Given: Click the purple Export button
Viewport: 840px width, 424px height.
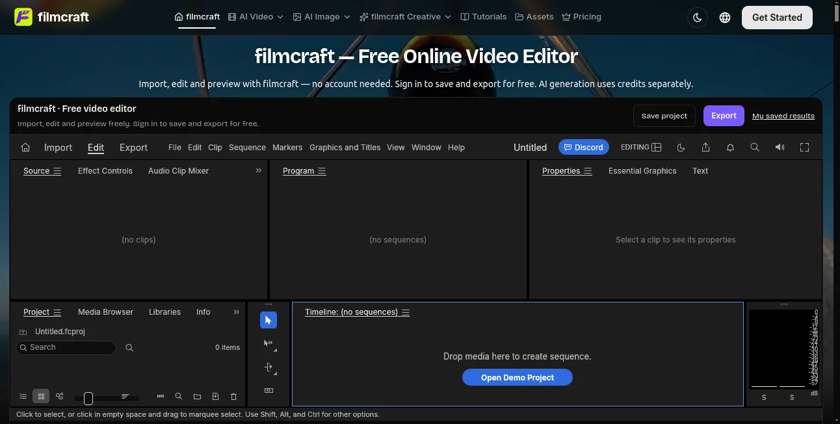Looking at the screenshot, I should pos(724,116).
